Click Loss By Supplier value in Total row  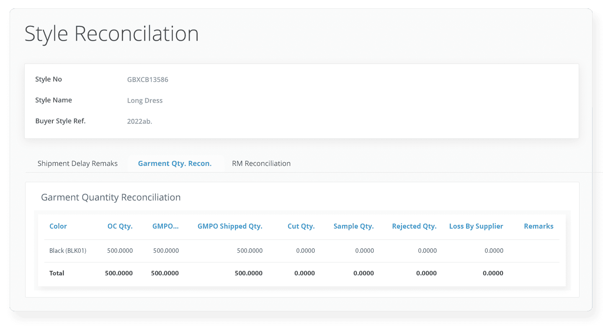click(x=493, y=273)
